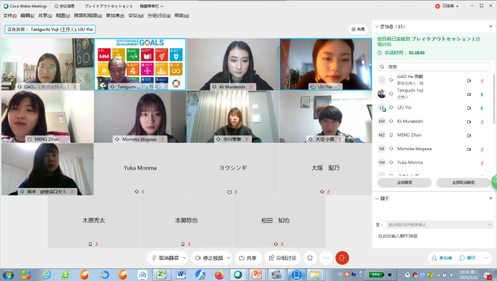
Task: Collapse the participants panel header chevron
Action: (x=376, y=27)
